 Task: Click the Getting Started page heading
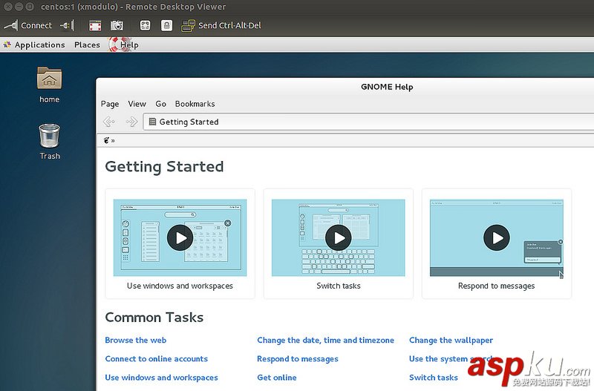point(164,167)
